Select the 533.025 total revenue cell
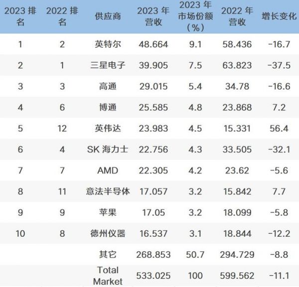Viewport: 299px width, 287px height. pyautogui.click(x=152, y=275)
